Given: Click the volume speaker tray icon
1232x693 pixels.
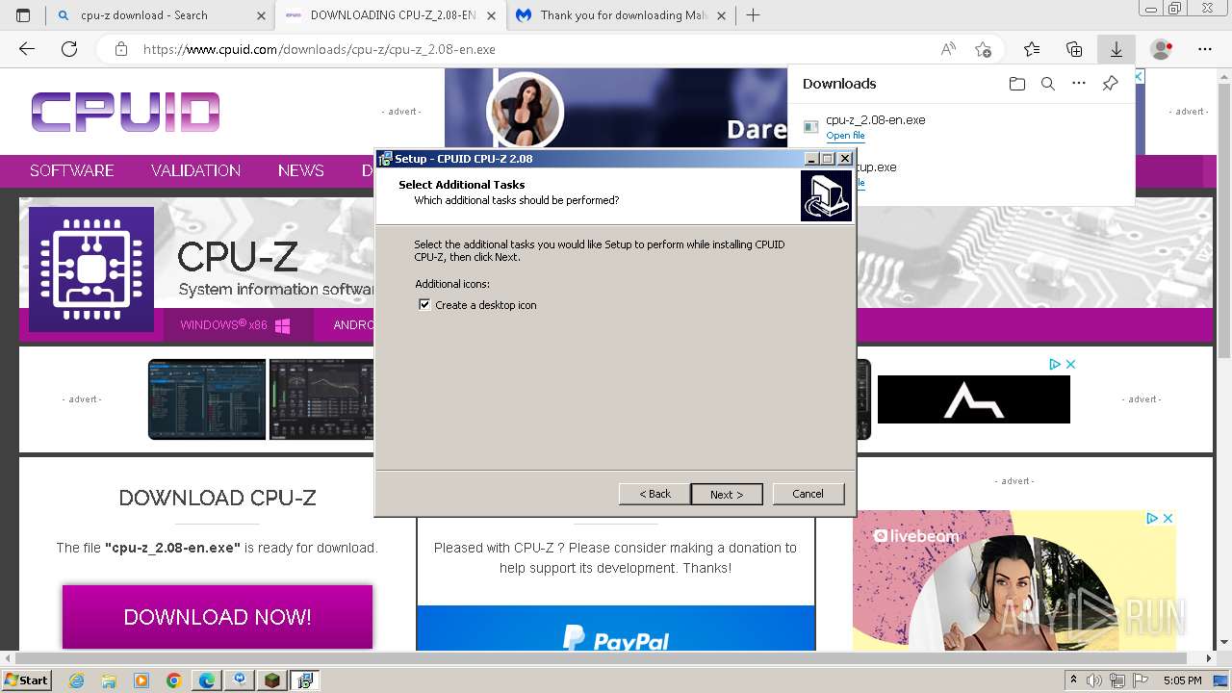Looking at the screenshot, I should click(1094, 680).
